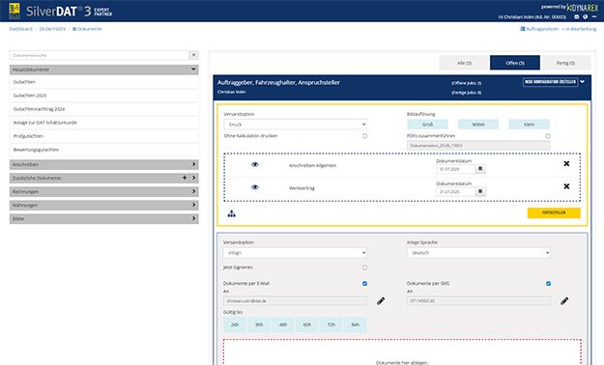Preview Anschreiben Allgemein using the eye icon
The height and width of the screenshot is (365, 604).
click(254, 164)
